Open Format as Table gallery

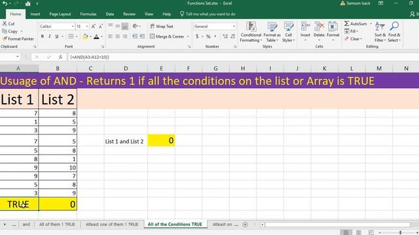click(272, 32)
